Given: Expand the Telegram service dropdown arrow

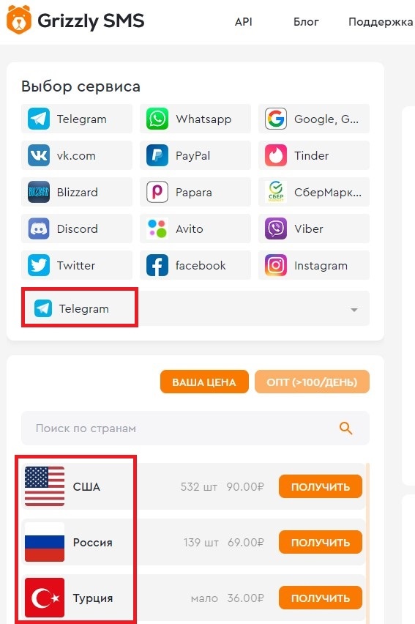Looking at the screenshot, I should 354,310.
